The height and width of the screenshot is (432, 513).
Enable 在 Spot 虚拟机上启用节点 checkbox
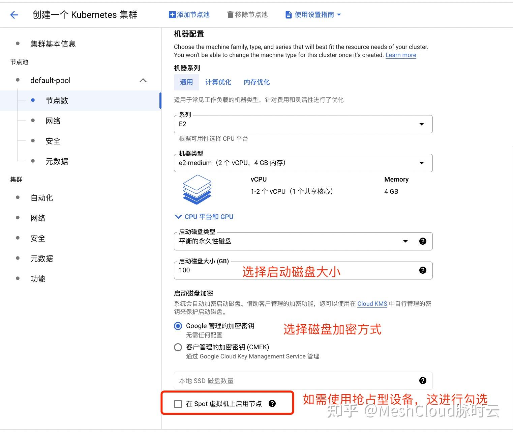pyautogui.click(x=178, y=403)
